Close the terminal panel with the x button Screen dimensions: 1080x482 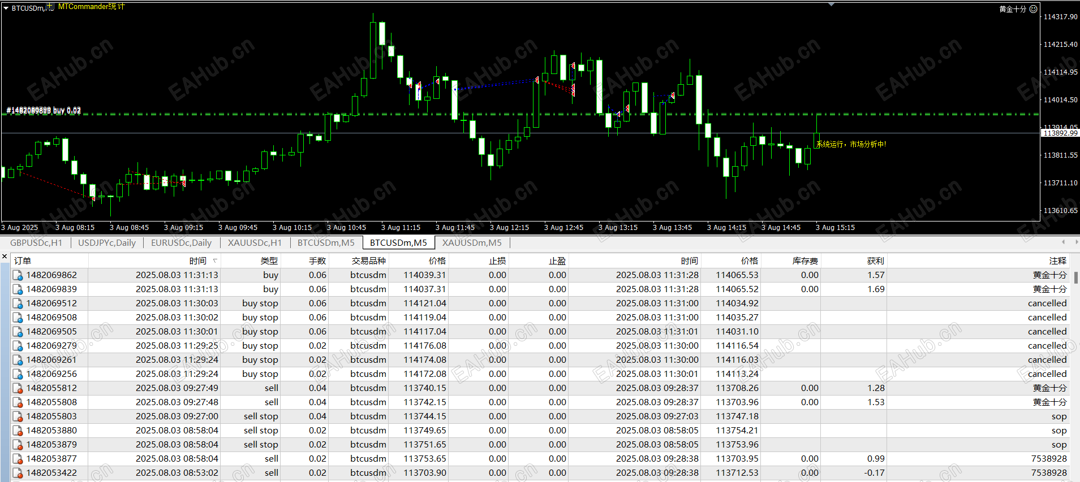(x=5, y=257)
